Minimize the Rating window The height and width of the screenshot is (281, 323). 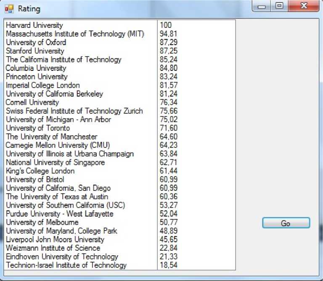pyautogui.click(x=262, y=6)
